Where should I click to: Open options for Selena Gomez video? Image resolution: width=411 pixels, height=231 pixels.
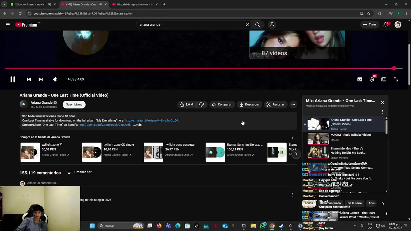tap(386, 213)
